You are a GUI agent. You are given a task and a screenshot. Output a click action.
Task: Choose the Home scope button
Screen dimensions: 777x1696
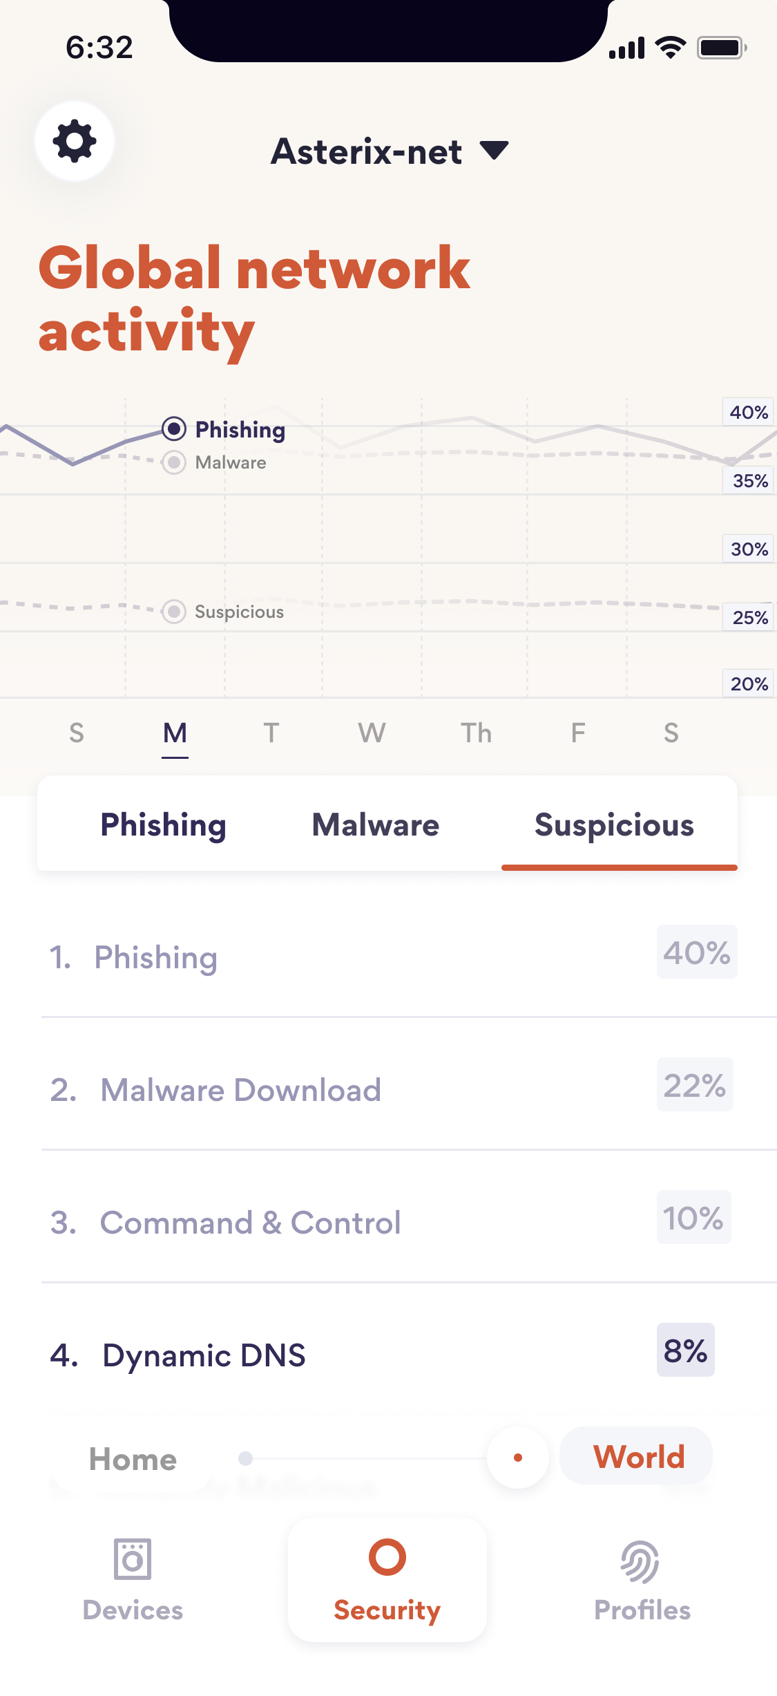point(133,1460)
